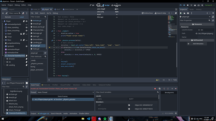Open the Thread Main Thread dropdown
The image size is (216, 121).
(x=65, y=92)
